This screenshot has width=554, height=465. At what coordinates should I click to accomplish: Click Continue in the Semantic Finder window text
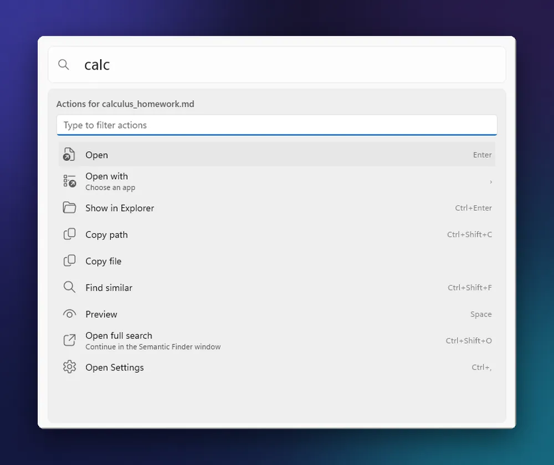click(153, 347)
